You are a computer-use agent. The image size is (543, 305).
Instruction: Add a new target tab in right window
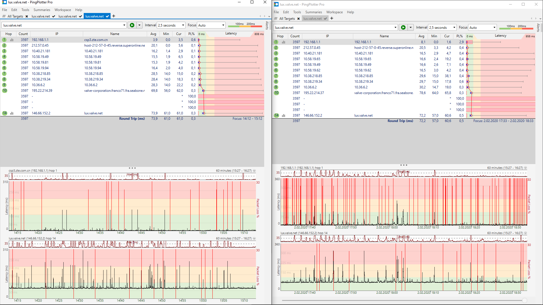point(332,18)
